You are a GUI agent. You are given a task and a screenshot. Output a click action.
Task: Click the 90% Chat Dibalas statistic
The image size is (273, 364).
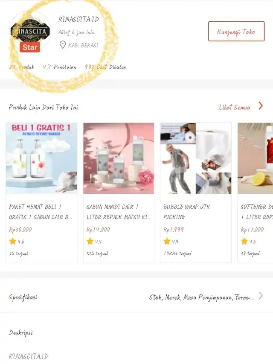[105, 67]
